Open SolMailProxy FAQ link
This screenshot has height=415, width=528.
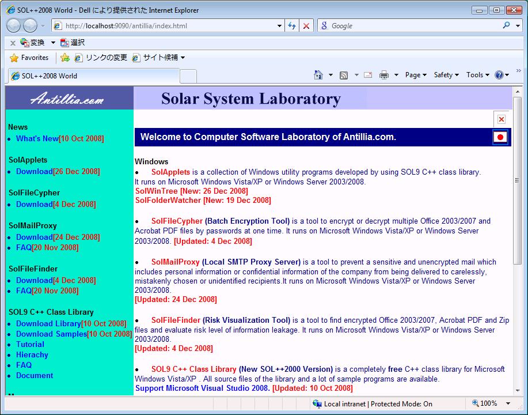24,247
